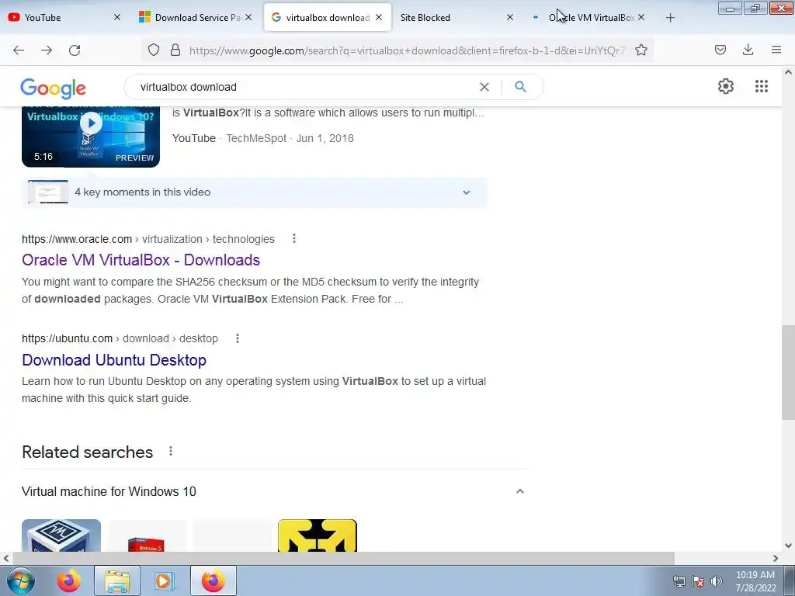
Task: Switch to the YouTube tab
Action: [x=64, y=17]
